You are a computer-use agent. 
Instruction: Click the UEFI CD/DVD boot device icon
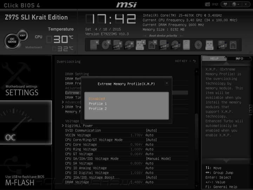coord(106,45)
